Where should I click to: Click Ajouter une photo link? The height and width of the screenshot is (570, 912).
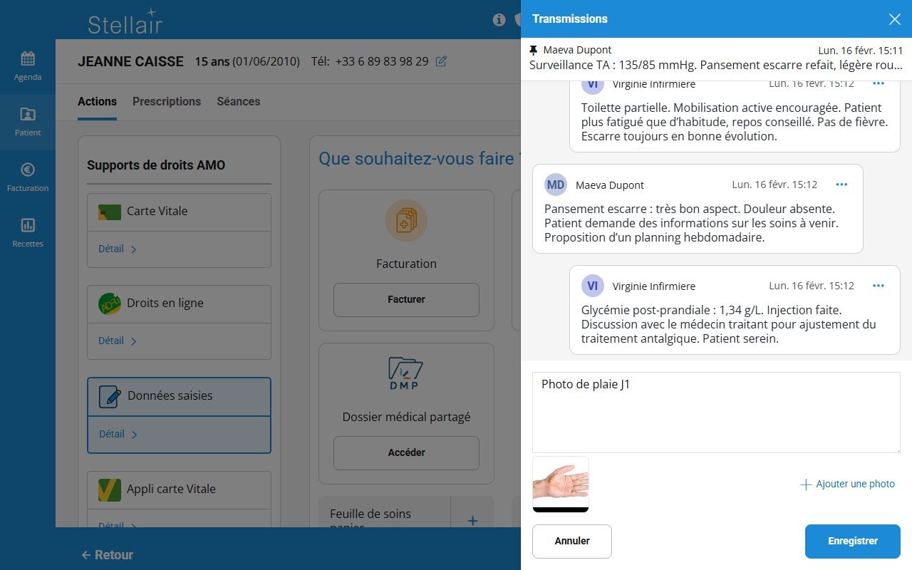(847, 484)
